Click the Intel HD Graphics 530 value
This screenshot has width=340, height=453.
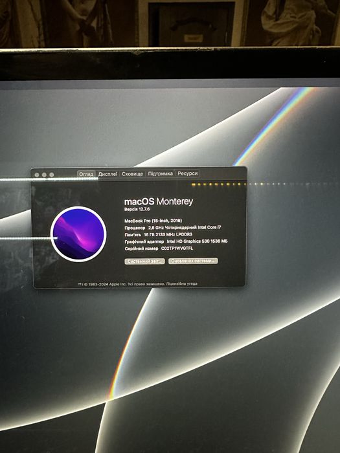(197, 241)
